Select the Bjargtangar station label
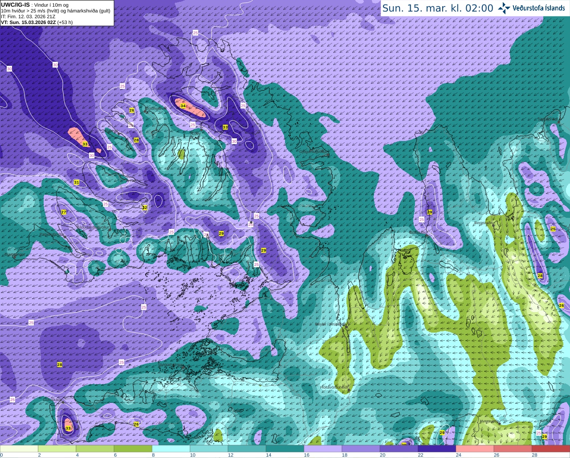 point(15,255)
